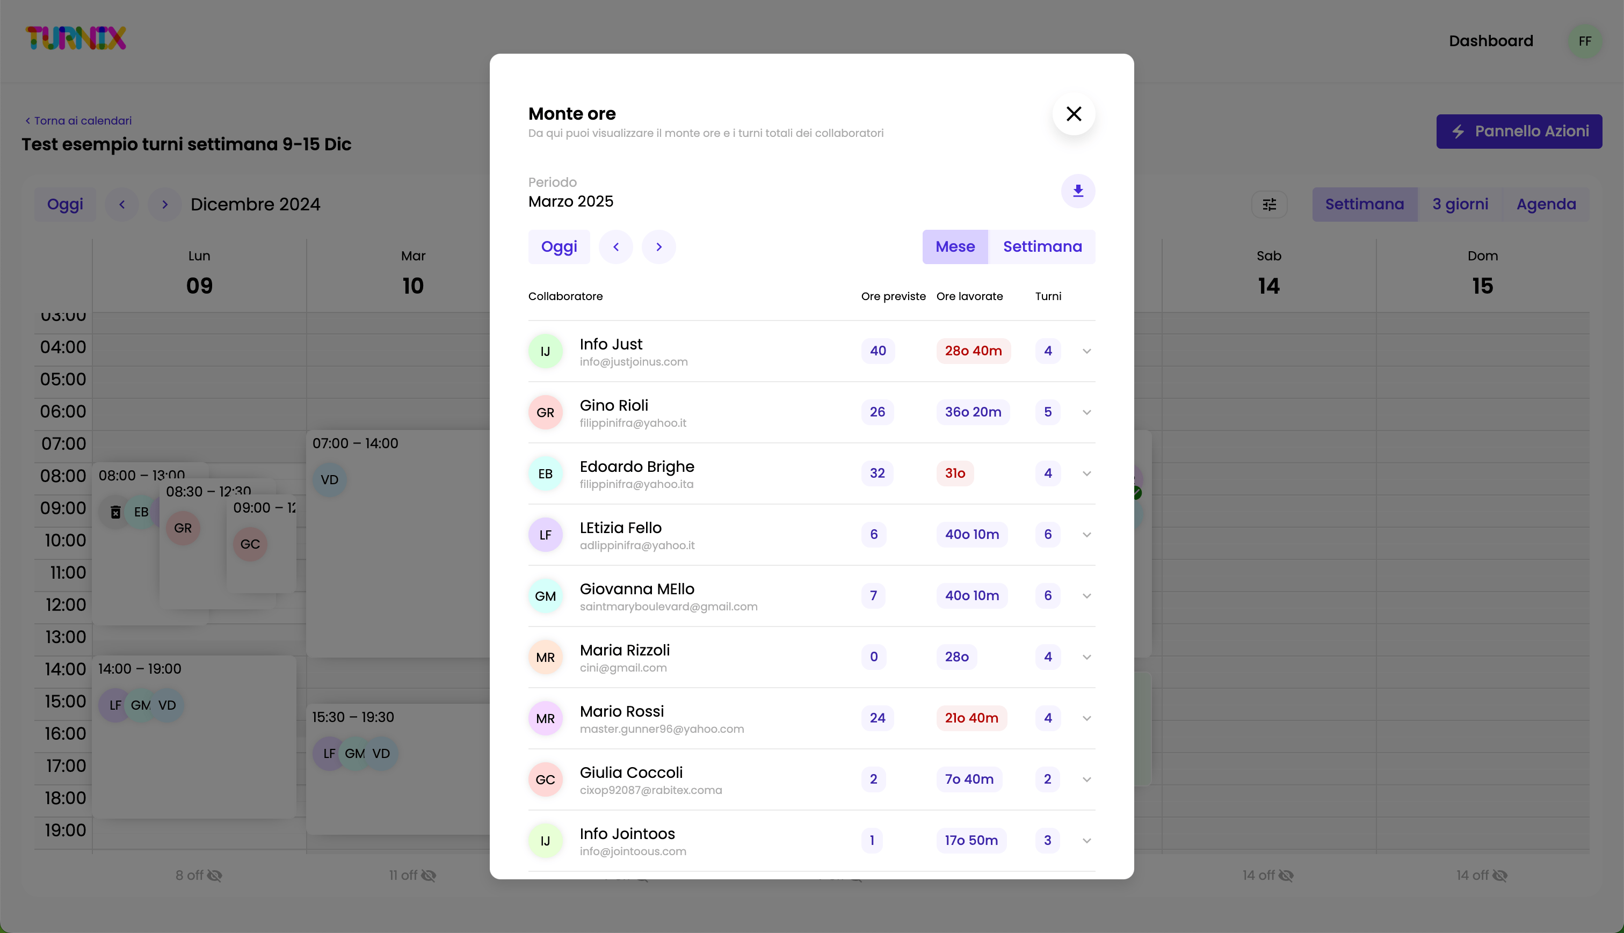Toggle hidden off visibility under Sunday 15

(1499, 876)
